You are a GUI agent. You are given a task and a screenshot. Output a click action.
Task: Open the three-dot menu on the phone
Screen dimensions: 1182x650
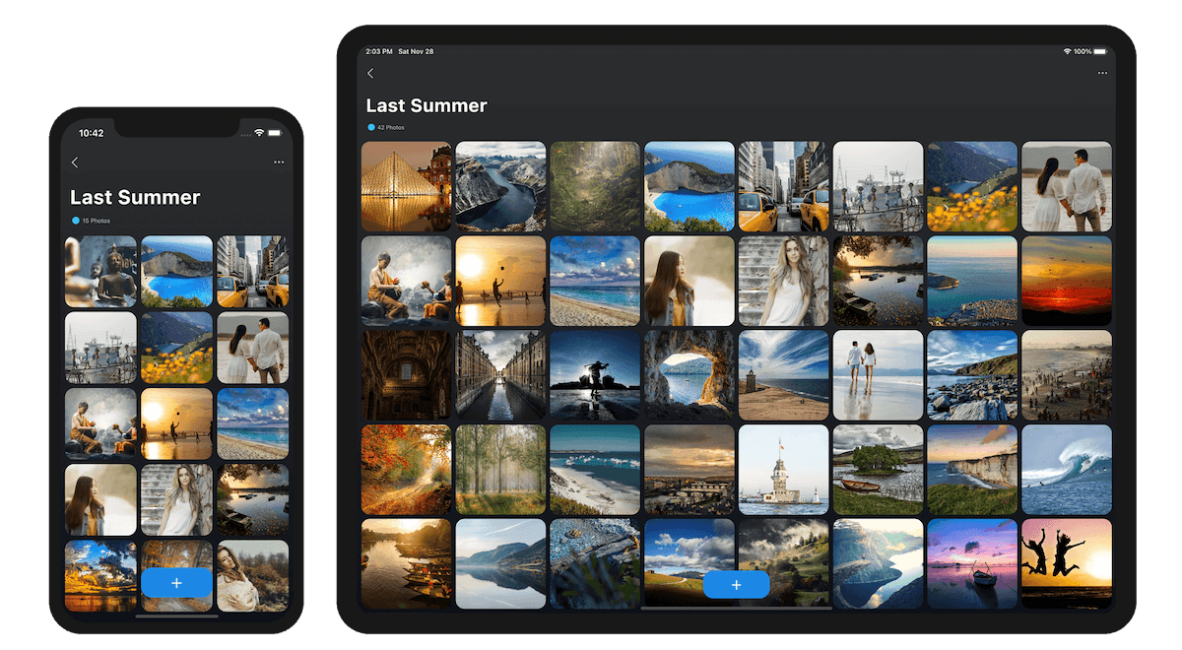tap(279, 162)
